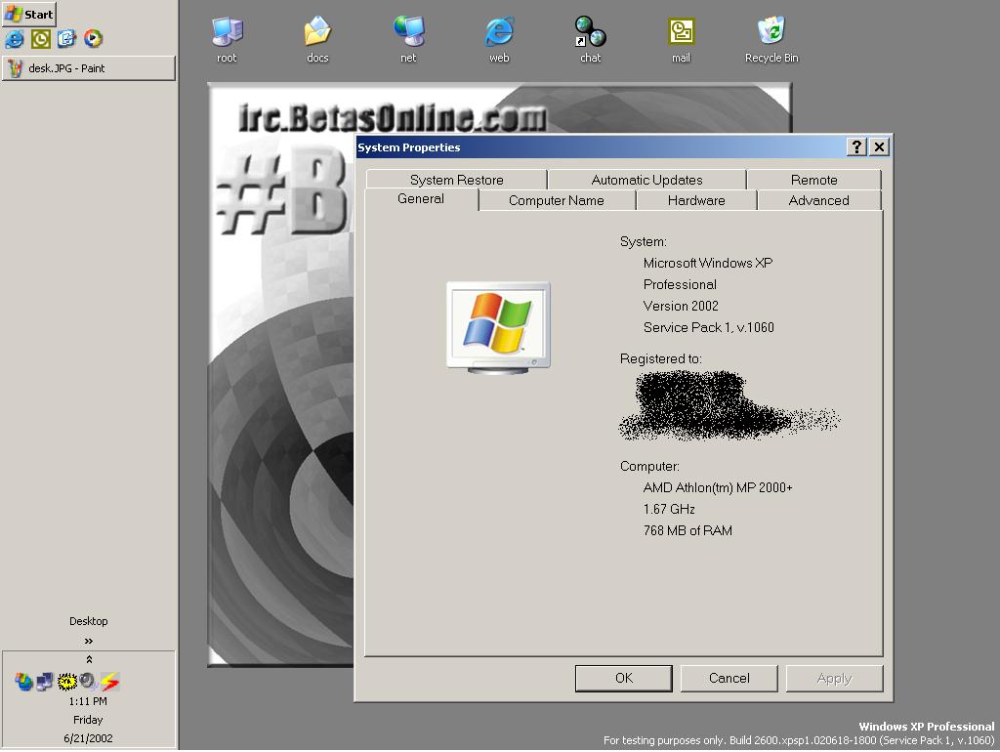This screenshot has height=752, width=1000.
Task: Select the Recycle Bin icon
Action: [x=771, y=33]
